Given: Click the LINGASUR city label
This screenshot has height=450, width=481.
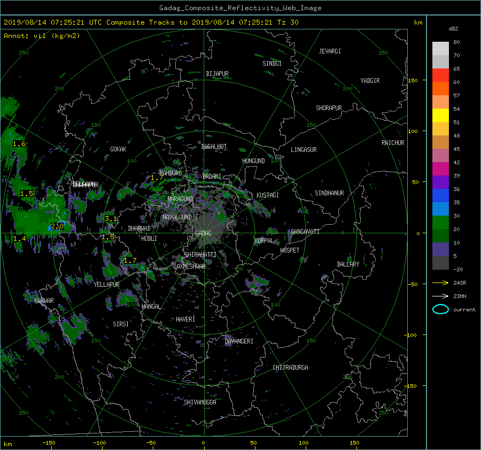Looking at the screenshot, I should pos(304,150).
